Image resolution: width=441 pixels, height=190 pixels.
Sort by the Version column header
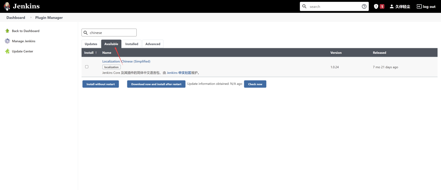click(336, 53)
